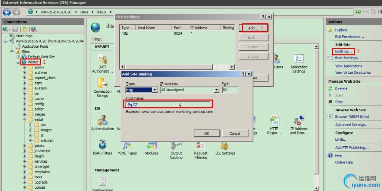Click features view scrollbar down arrow
The width and height of the screenshot is (382, 191).
click(x=316, y=188)
